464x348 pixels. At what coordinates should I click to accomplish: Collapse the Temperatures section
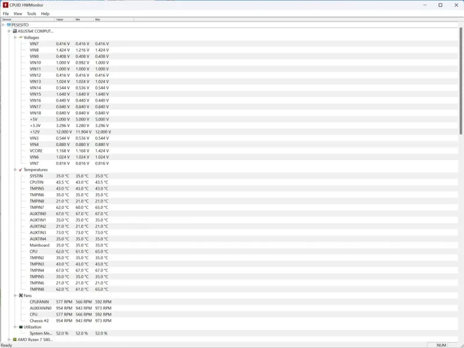tap(15, 169)
